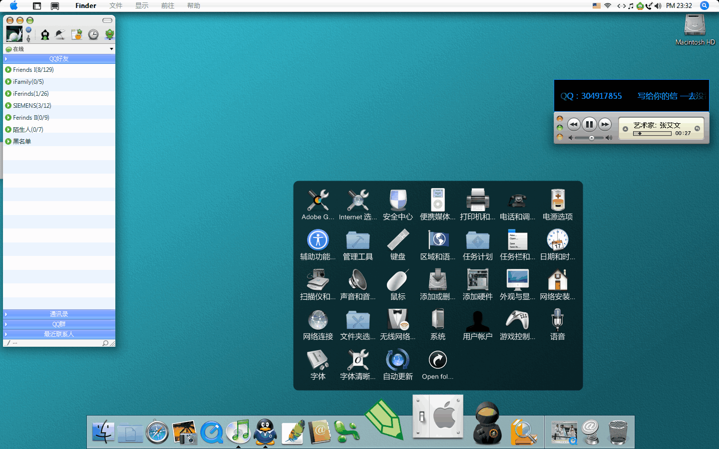Click the song progress bar in music player
The width and height of the screenshot is (719, 449).
tap(652, 134)
